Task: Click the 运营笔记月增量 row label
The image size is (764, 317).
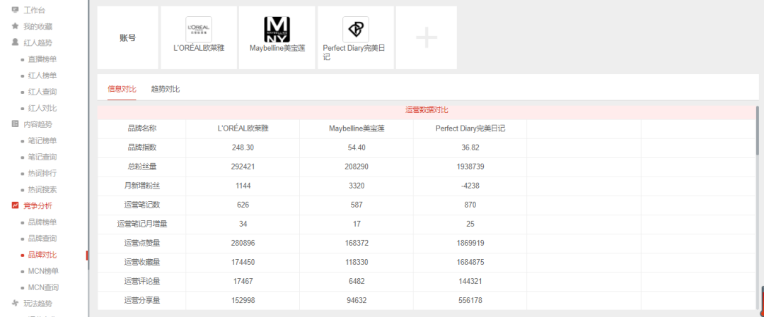Action: click(x=141, y=224)
